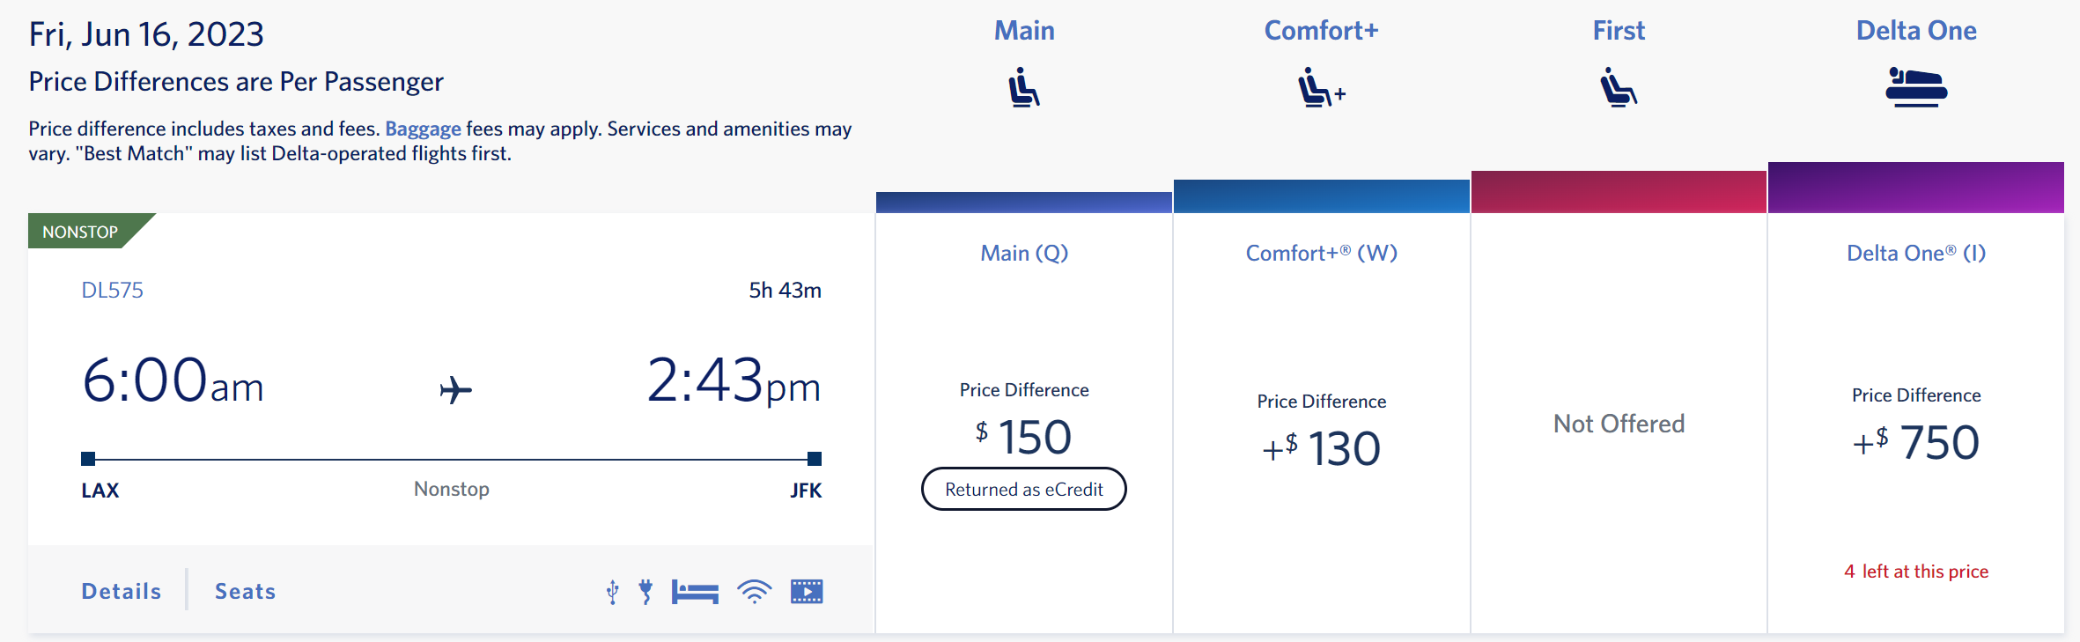
Task: Click the Comfort+ seat icon
Action: point(1320,87)
